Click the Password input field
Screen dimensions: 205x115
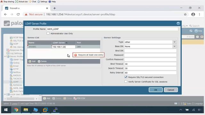point(150,55)
